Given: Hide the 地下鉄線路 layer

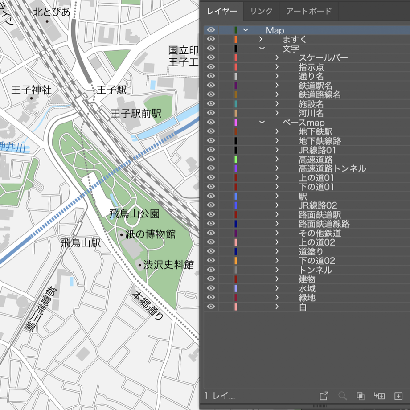Looking at the screenshot, I should [211, 140].
